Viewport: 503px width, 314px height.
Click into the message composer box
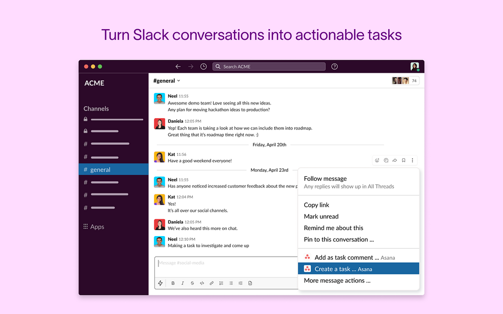pos(226,267)
